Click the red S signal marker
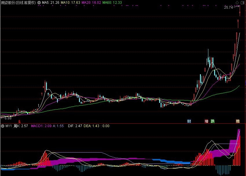 pyautogui.click(x=19, y=122)
